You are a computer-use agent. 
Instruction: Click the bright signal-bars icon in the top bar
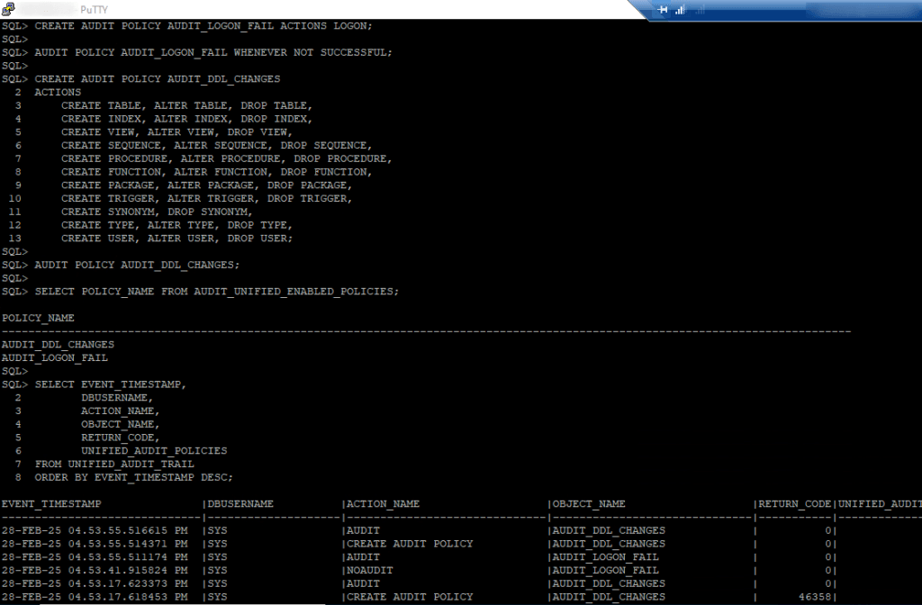point(678,10)
